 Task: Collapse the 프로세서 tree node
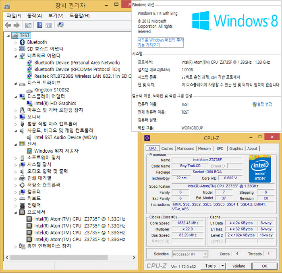(x=16, y=212)
